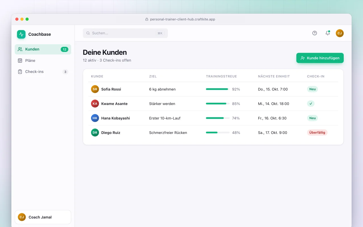Select the Diego Ruiz name
This screenshot has width=363, height=227.
tap(111, 133)
